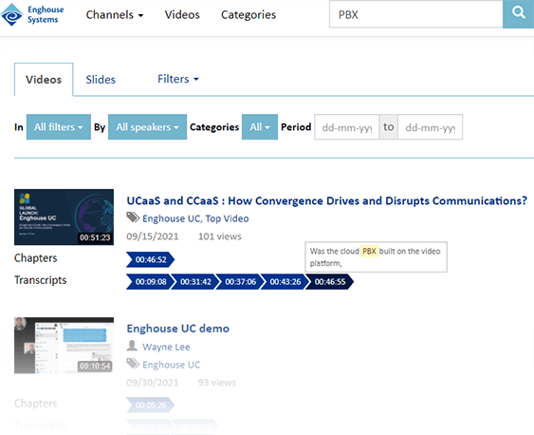The height and width of the screenshot is (435, 534).
Task: Click the speaker person icon beside Wayne Lee
Action: click(x=132, y=346)
